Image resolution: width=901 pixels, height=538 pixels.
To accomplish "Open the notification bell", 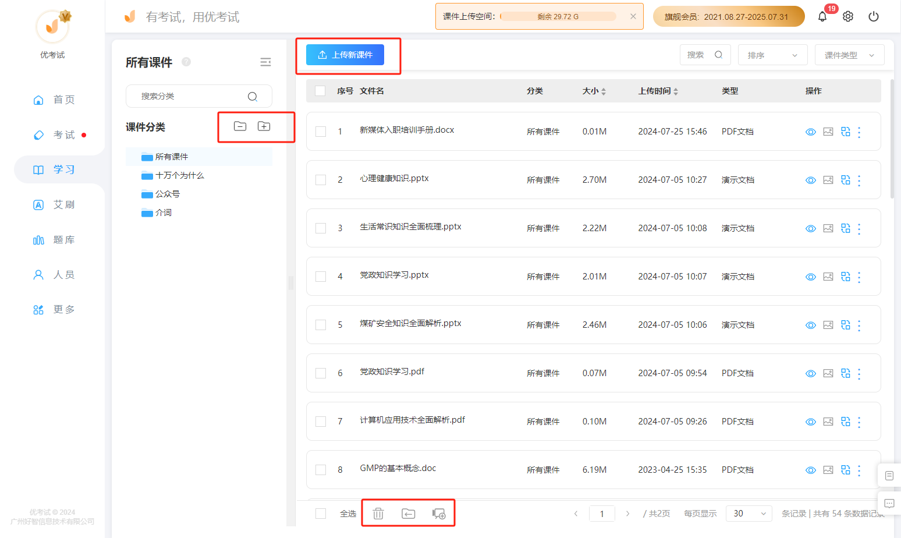I will [822, 16].
